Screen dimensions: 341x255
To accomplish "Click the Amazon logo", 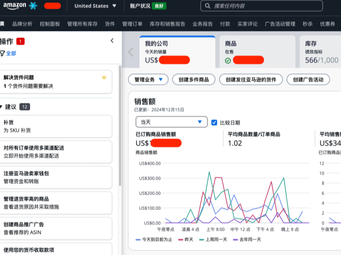I will pos(15,6).
